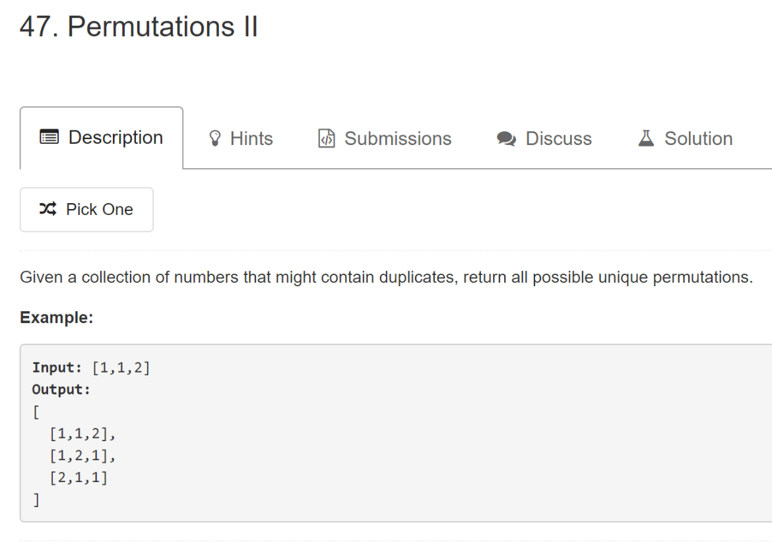Go to the Discuss tab
Viewport: 772px width, 548px height.
click(544, 138)
